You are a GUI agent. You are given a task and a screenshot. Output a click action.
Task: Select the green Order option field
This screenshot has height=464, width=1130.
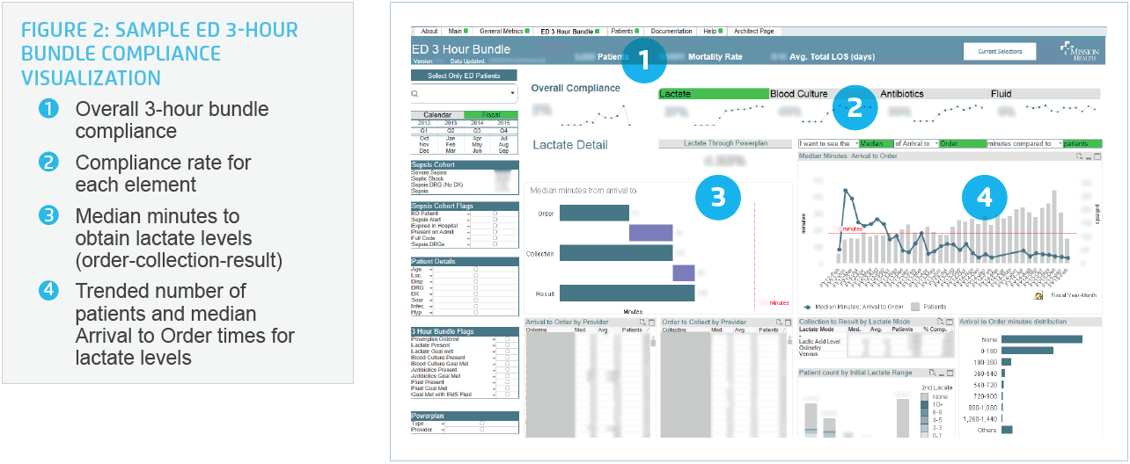(962, 143)
